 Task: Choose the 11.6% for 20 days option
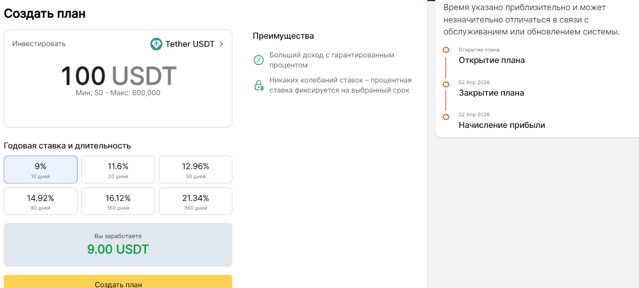118,170
